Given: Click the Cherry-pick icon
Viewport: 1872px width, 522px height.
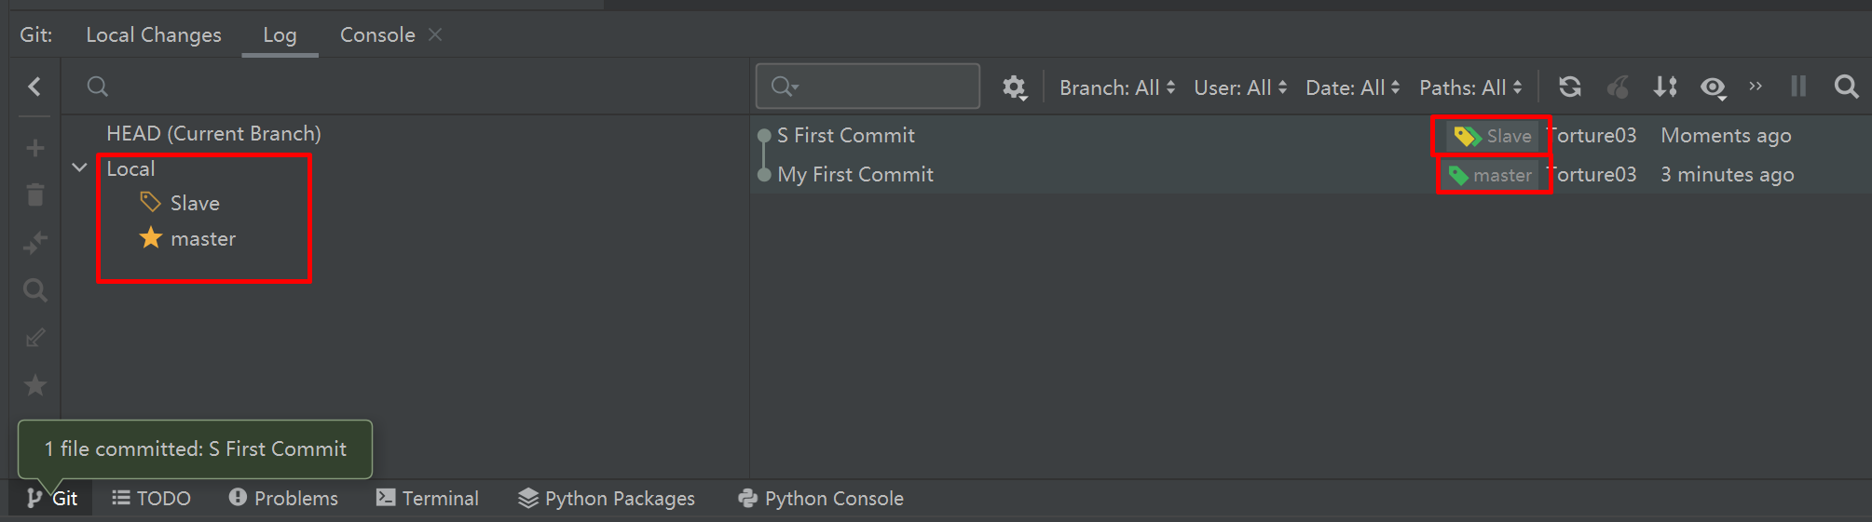Looking at the screenshot, I should pyautogui.click(x=1618, y=87).
